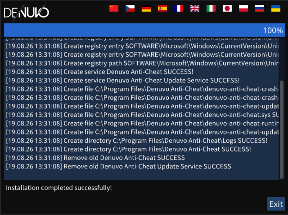Switch to Polish using the flag

point(243,8)
